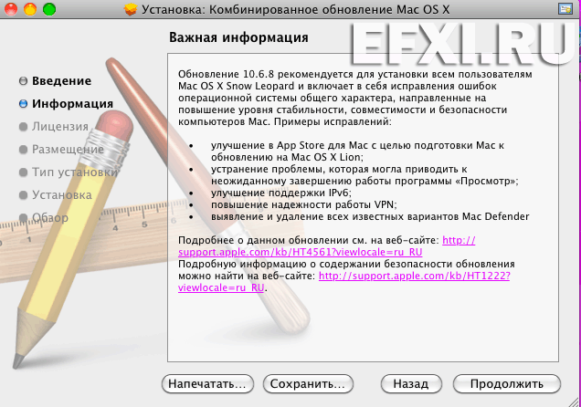Zoom the window with green button
Screen dimensions: 581x407
49,9
